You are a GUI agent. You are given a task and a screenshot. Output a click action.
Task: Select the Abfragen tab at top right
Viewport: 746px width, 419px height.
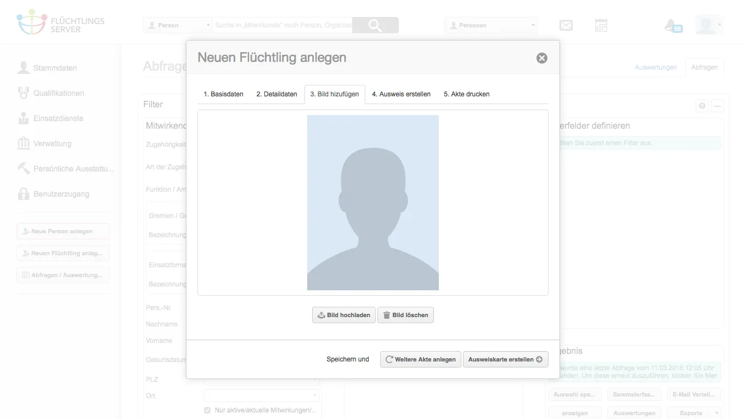(x=704, y=67)
